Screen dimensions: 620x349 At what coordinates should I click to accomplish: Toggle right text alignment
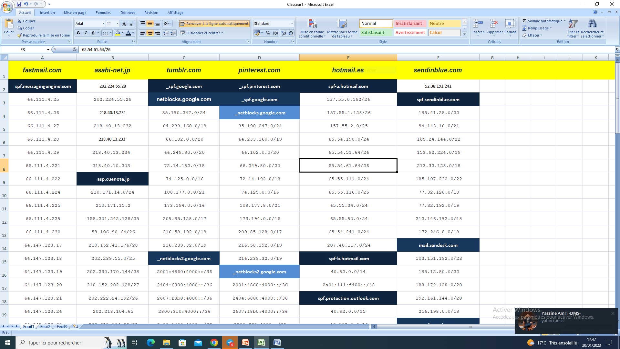(x=158, y=33)
